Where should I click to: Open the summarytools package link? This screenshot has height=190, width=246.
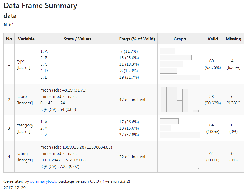(44, 181)
